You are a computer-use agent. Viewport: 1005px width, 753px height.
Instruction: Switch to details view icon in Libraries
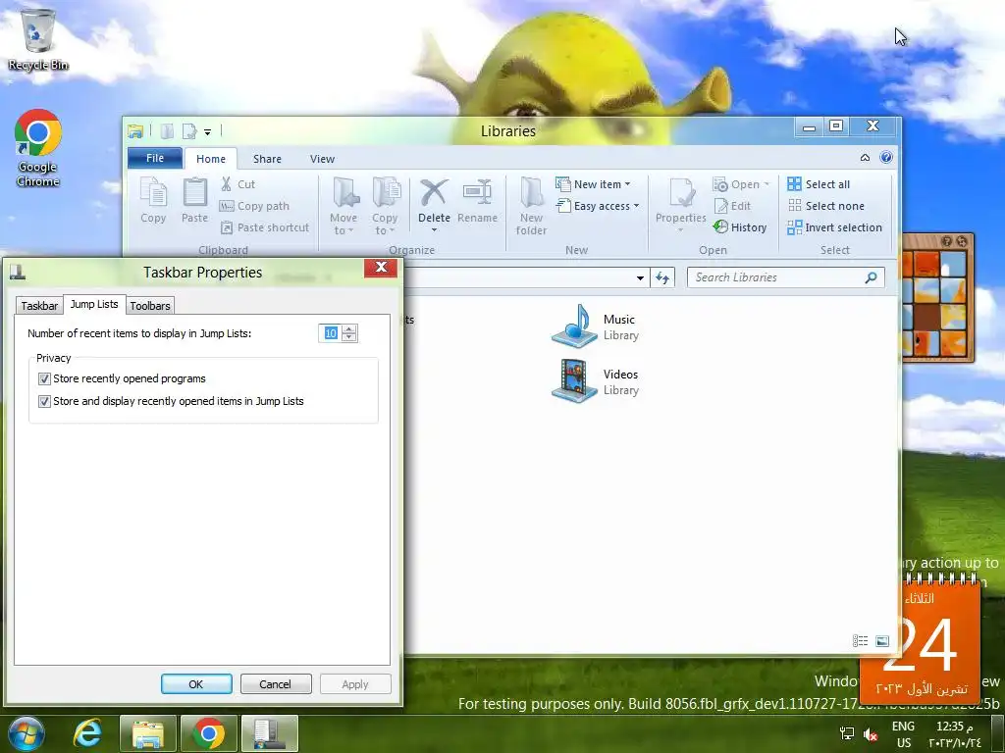(x=860, y=641)
